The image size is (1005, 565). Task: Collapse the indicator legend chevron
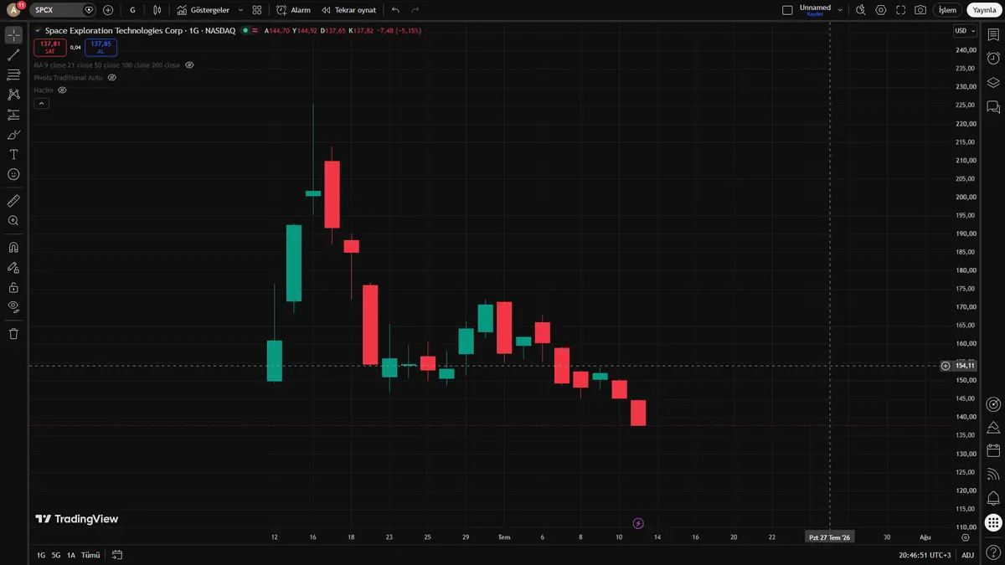pos(42,103)
